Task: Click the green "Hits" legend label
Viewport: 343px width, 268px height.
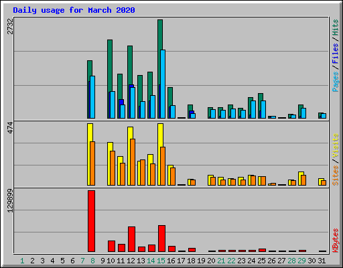Action: [336, 27]
